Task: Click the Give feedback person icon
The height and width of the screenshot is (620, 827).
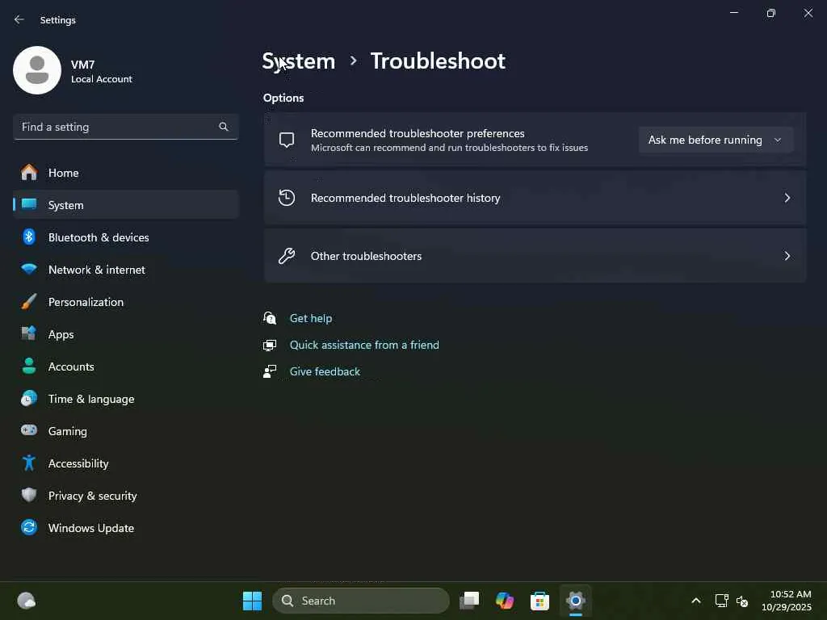Action: 270,371
